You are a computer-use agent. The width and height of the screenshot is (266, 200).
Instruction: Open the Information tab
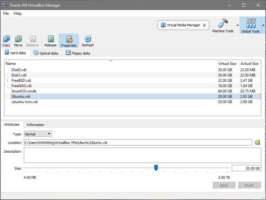[35, 124]
